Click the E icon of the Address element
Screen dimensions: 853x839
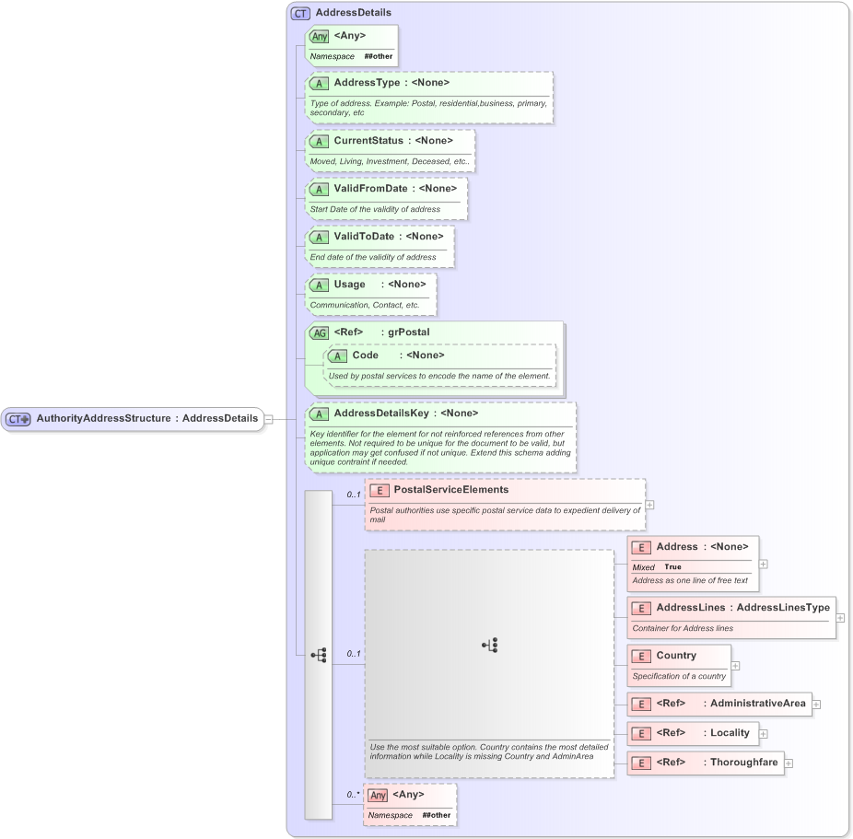tap(640, 547)
